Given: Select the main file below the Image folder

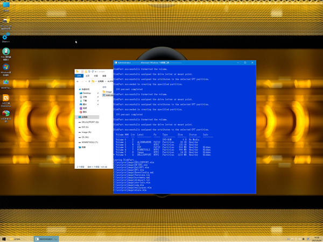Looking at the screenshot, I should 108,95.
